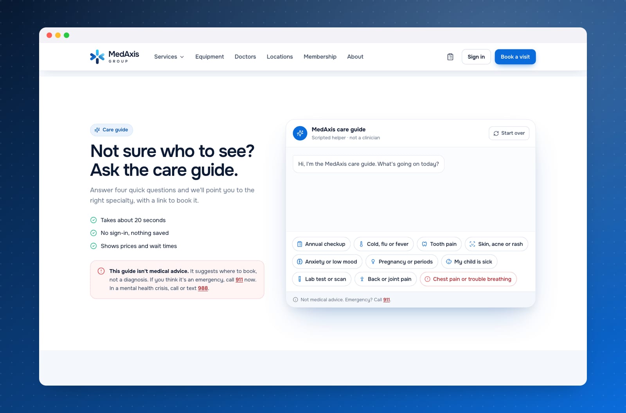This screenshot has height=413, width=626.
Task: Click the refresh icon in Start over
Action: (496, 133)
